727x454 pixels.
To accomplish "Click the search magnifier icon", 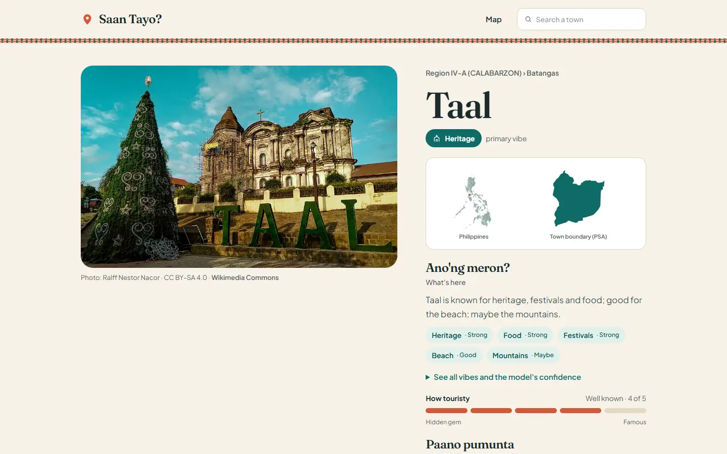I will coord(528,19).
